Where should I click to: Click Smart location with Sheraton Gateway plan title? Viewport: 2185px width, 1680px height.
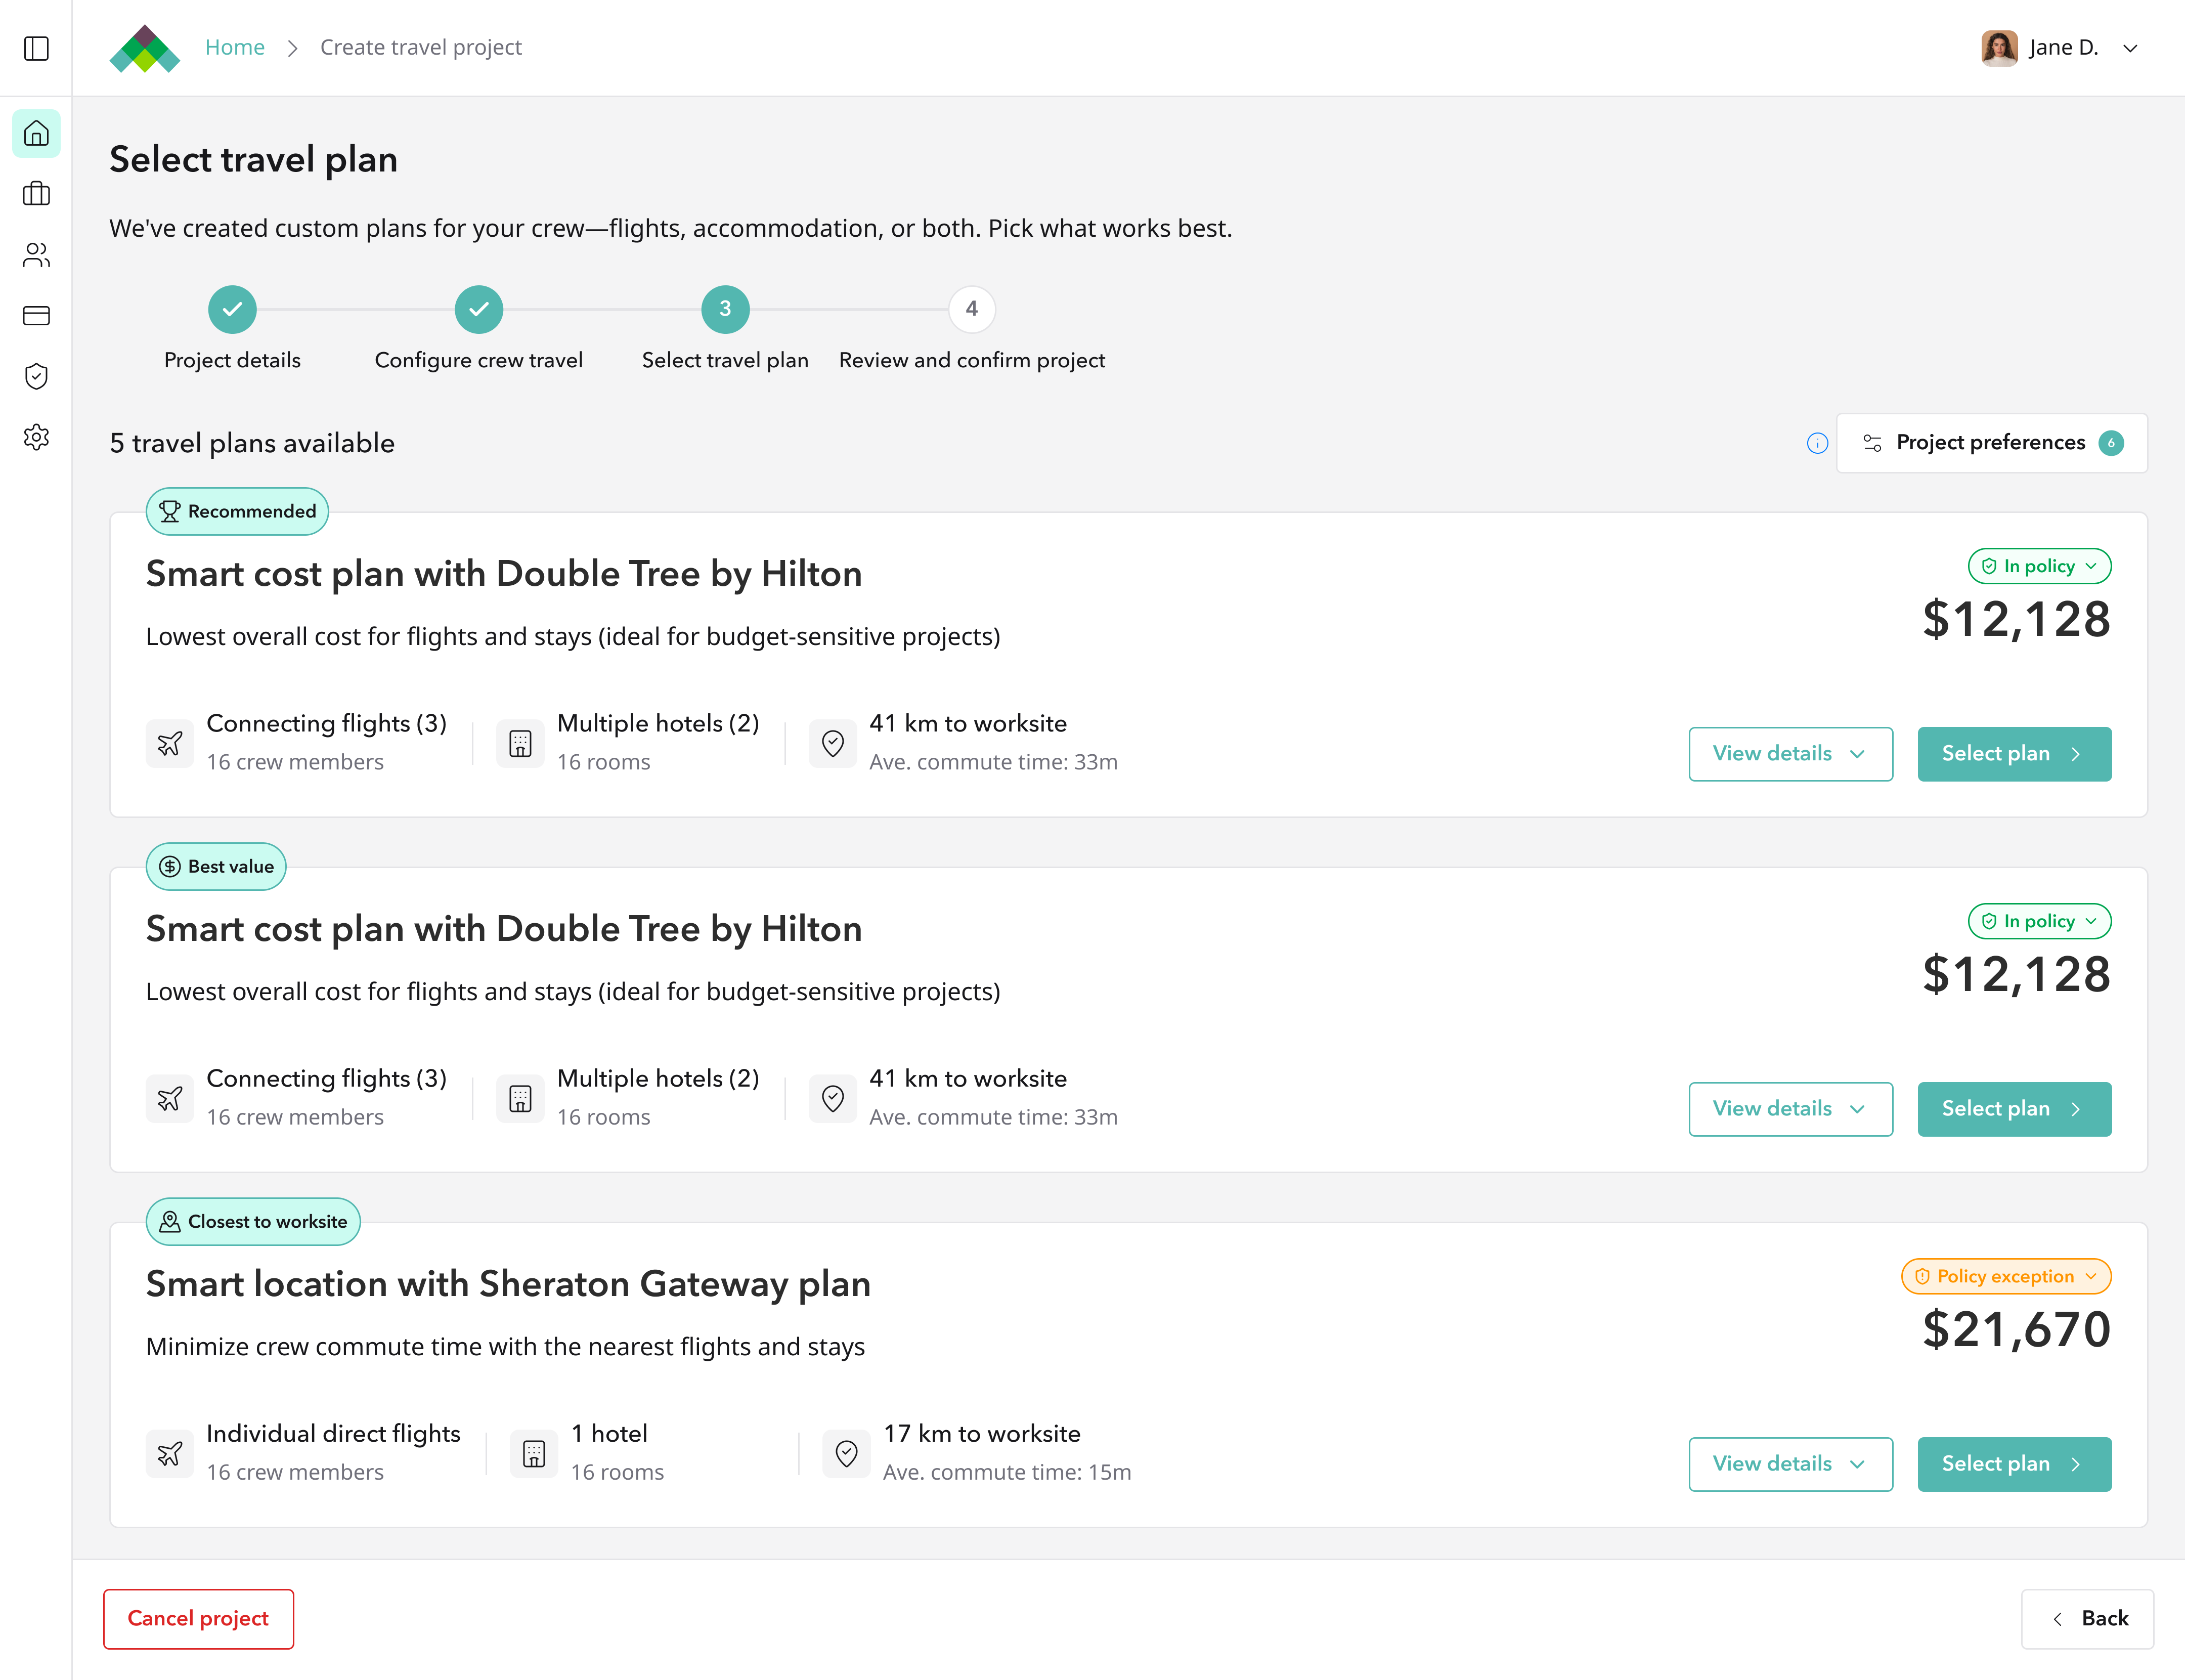pyautogui.click(x=508, y=1284)
